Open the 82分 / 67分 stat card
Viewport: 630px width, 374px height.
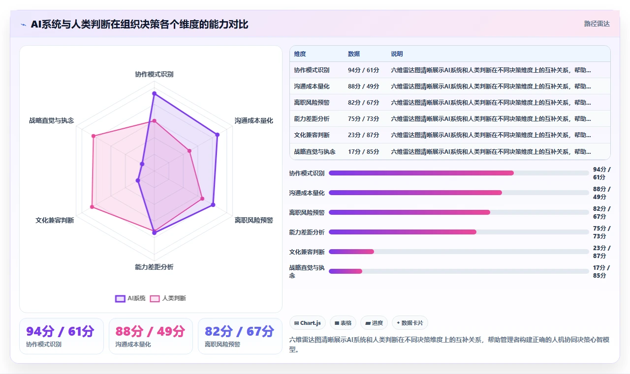pyautogui.click(x=240, y=336)
